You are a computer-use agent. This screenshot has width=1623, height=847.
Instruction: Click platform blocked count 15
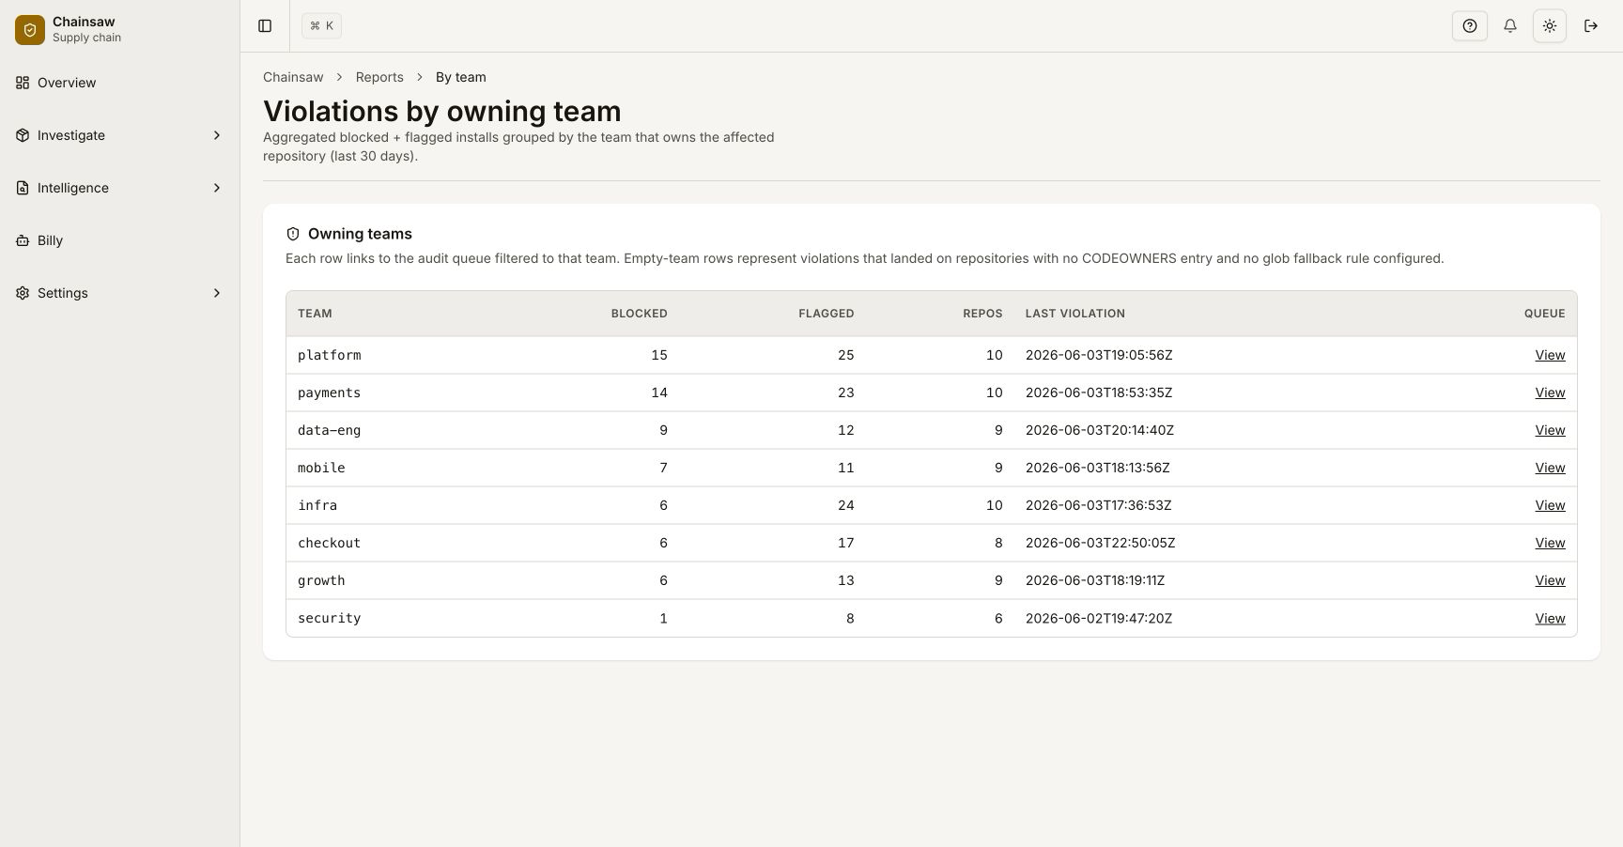pyautogui.click(x=659, y=355)
